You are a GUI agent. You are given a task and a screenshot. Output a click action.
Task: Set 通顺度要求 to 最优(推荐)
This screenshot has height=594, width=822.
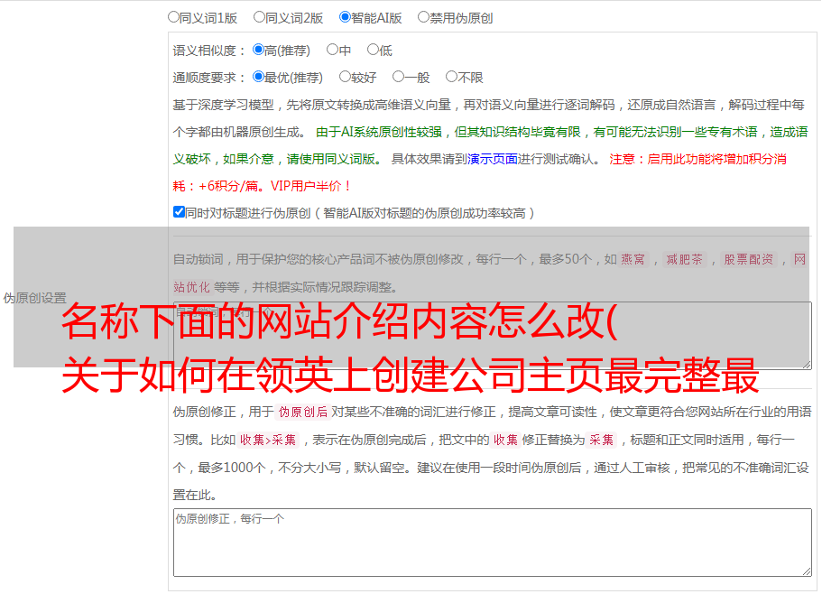tap(258, 77)
